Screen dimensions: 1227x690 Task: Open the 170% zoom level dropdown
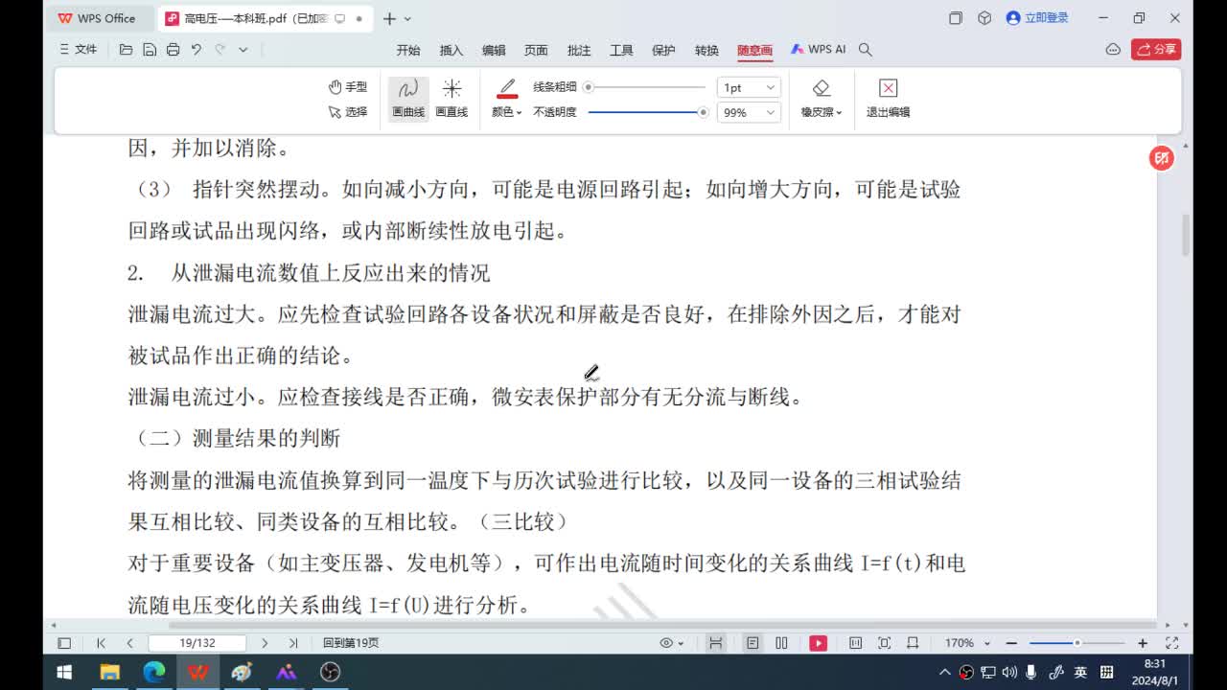(966, 643)
